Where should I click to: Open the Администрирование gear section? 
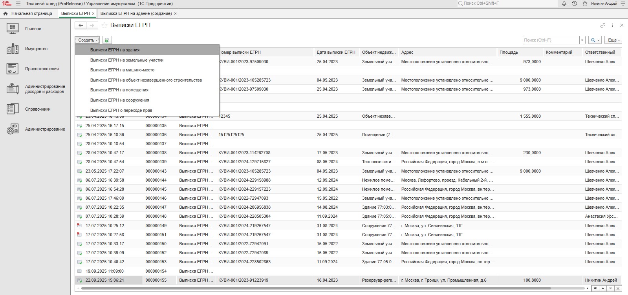click(45, 129)
